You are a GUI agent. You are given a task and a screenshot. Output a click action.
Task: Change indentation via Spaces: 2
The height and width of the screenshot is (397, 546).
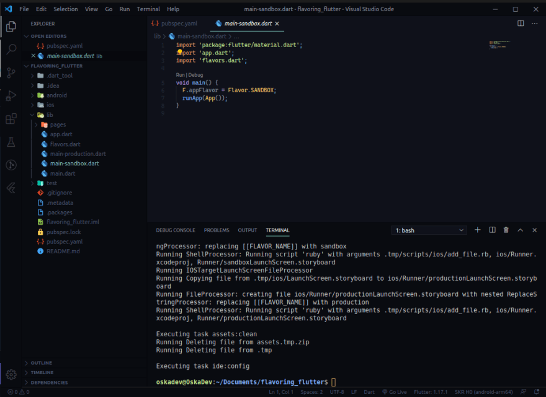point(311,392)
